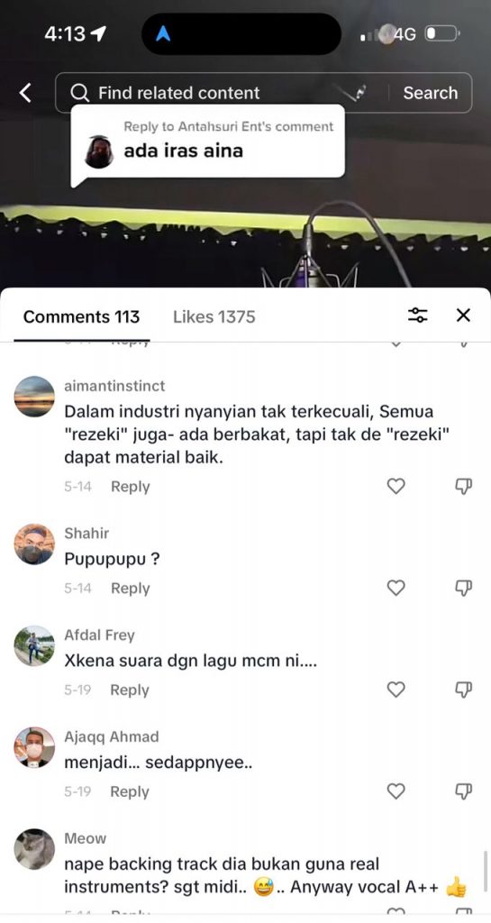The width and height of the screenshot is (491, 923).
Task: Dislike Shahir's Pupupupu comment
Action: pos(464,588)
